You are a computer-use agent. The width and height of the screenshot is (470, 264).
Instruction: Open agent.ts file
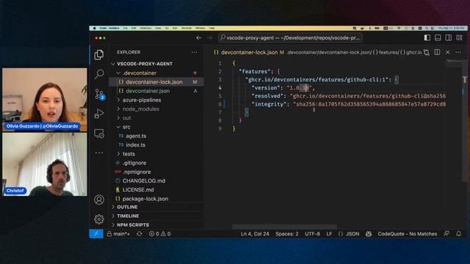point(136,136)
